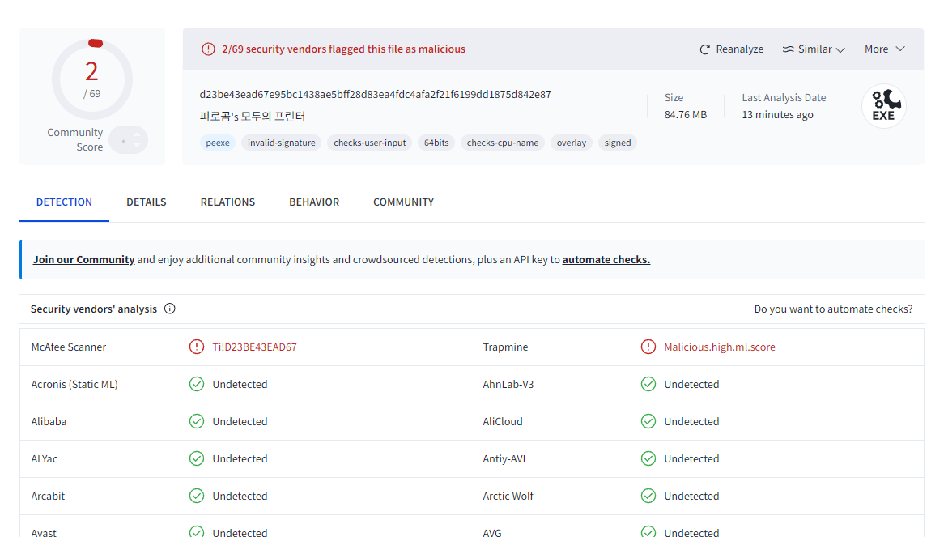Open the COMMUNITY tab

pyautogui.click(x=404, y=202)
